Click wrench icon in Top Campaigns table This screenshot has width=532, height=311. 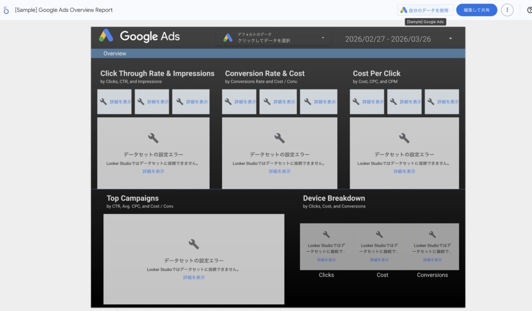coord(194,244)
